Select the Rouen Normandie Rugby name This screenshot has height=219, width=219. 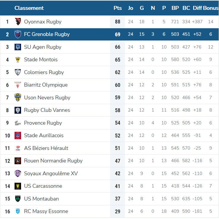click(53, 161)
